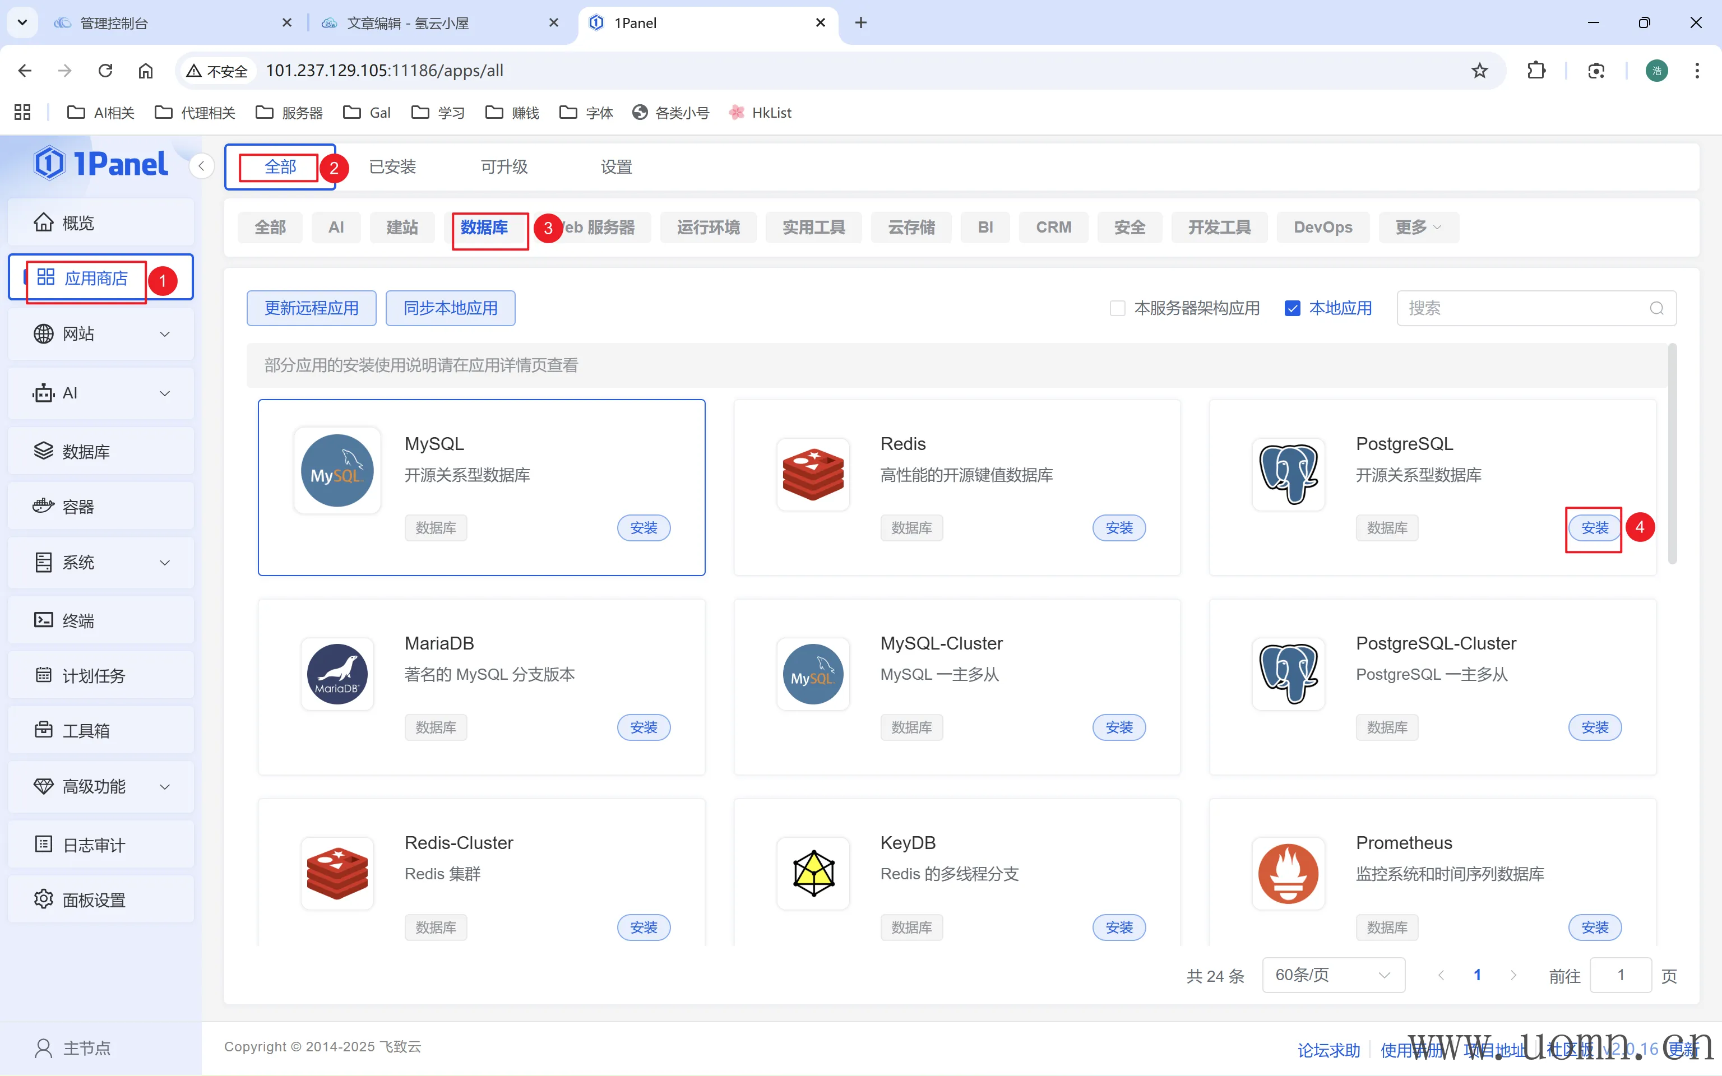The height and width of the screenshot is (1076, 1722).
Task: Click the 计划任务 calendar icon
Action: coord(43,675)
